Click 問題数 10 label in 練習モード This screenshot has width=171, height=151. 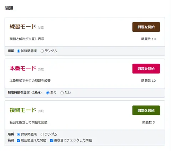149,39
